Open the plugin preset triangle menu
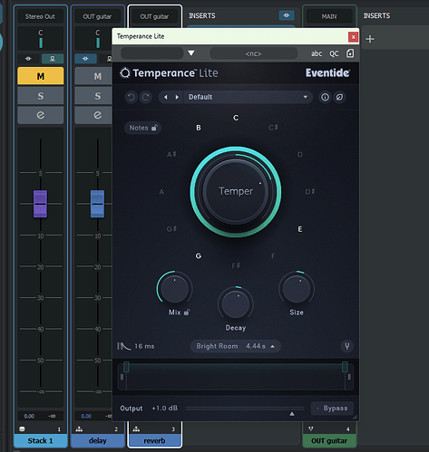This screenshot has height=452, width=429. [191, 53]
